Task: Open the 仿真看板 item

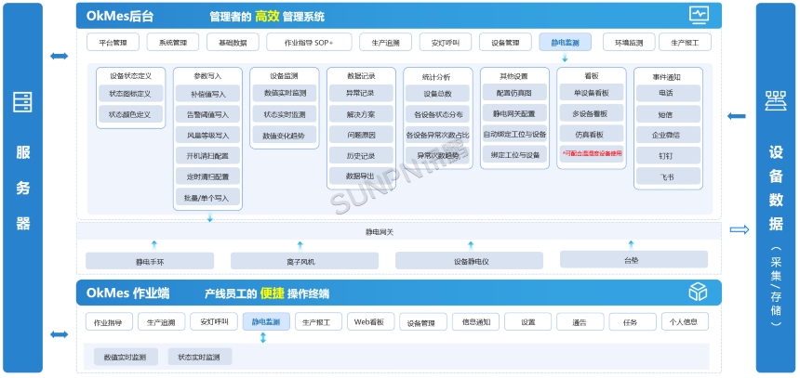Action: tap(592, 134)
